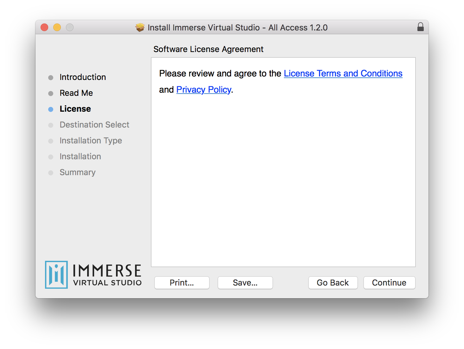
Task: Click the Installation Type step
Action: coord(91,141)
